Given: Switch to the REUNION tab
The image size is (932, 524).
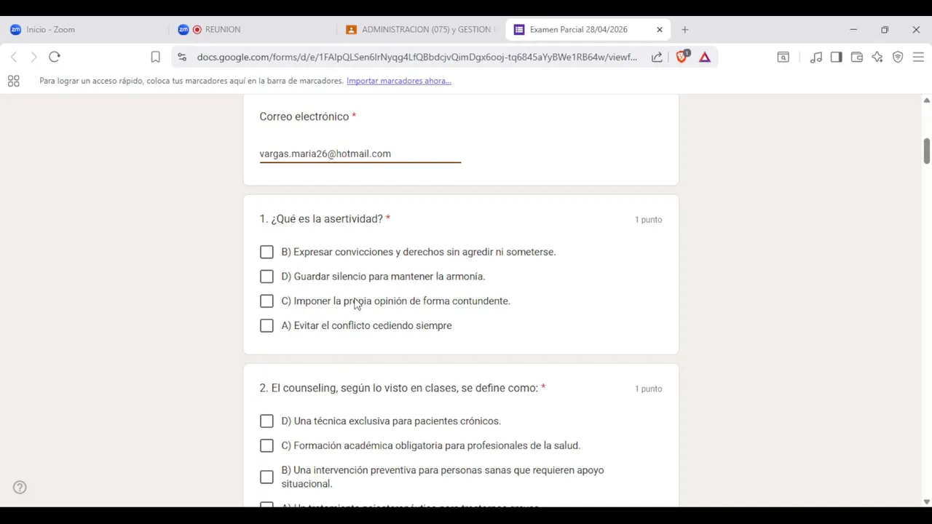Looking at the screenshot, I should [x=253, y=30].
